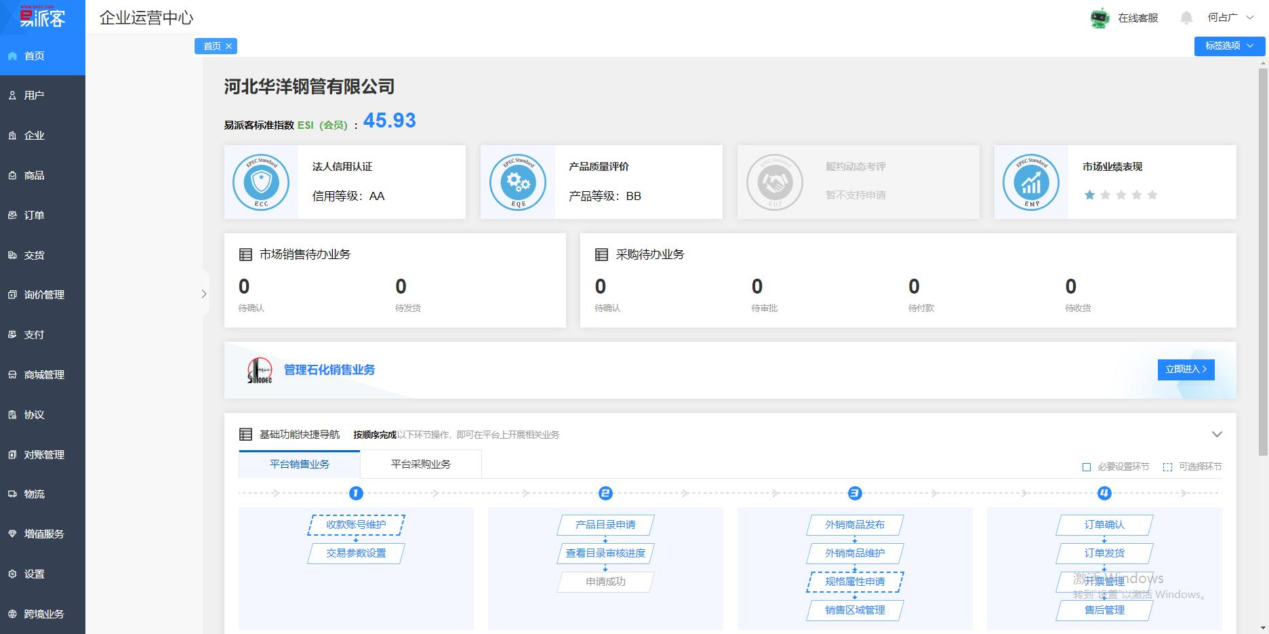This screenshot has height=634, width=1269.
Task: Click the 外销商品发布 step
Action: pos(855,525)
